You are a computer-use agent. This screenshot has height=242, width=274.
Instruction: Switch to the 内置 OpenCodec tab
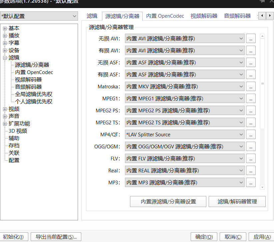click(x=165, y=16)
